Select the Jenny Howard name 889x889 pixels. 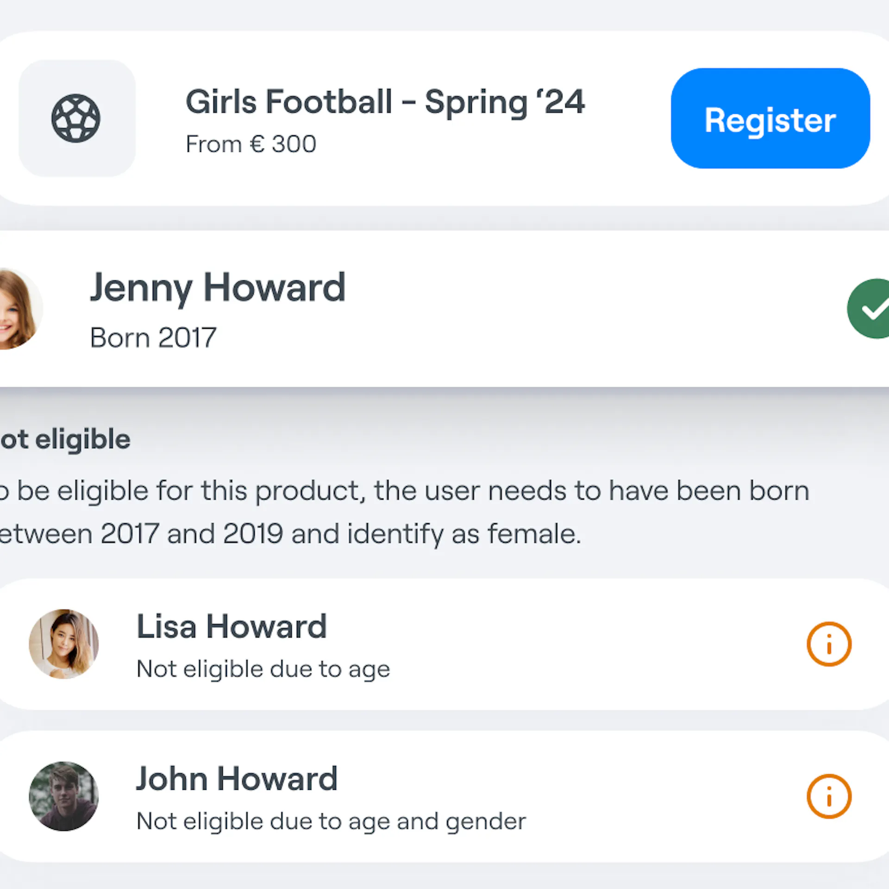click(x=218, y=288)
